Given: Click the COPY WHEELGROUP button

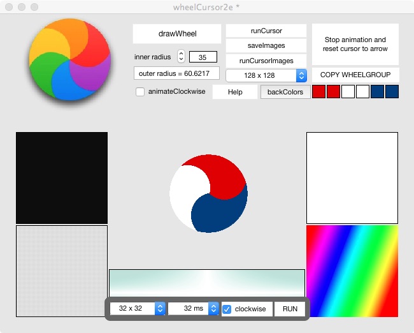Looking at the screenshot, I should pos(355,75).
